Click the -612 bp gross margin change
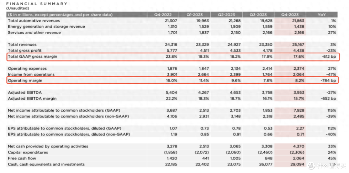 point(329,57)
